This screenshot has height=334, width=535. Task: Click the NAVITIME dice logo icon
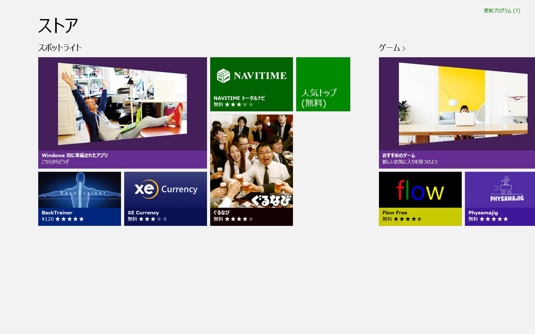tap(223, 76)
